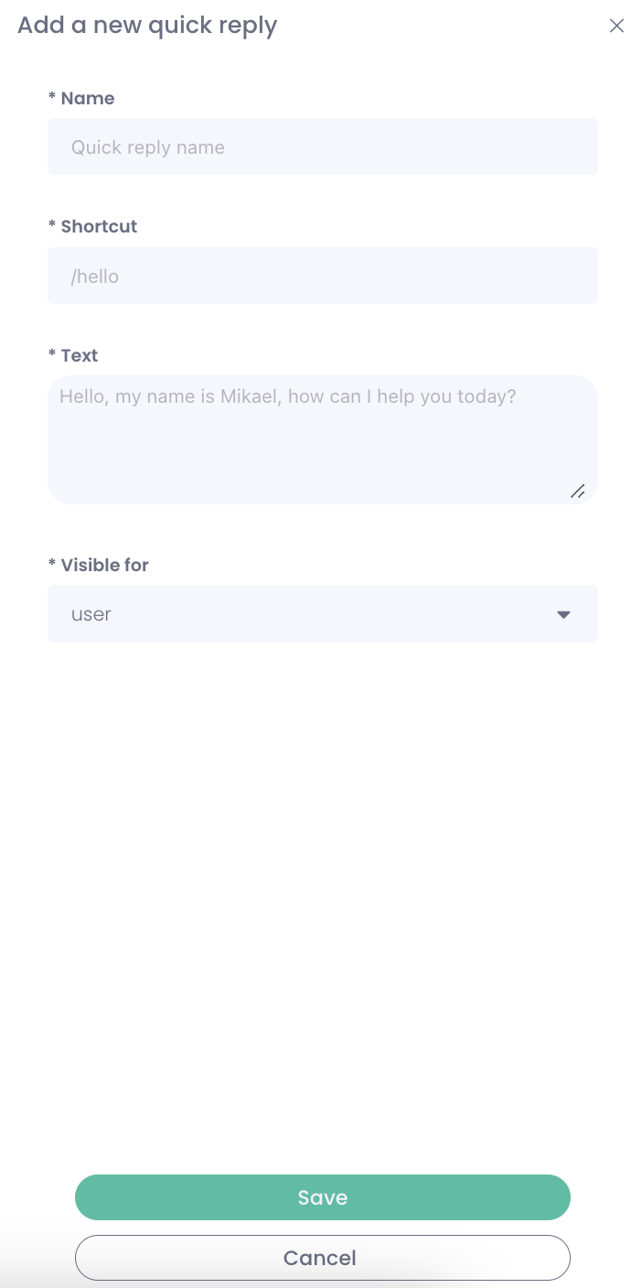642x1288 pixels.
Task: Cancel adding the quick reply
Action: click(x=322, y=1258)
